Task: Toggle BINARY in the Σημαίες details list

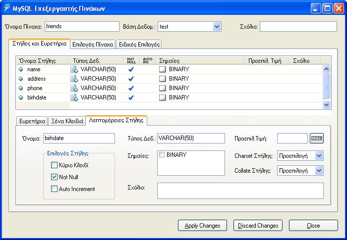Action: tap(162, 155)
